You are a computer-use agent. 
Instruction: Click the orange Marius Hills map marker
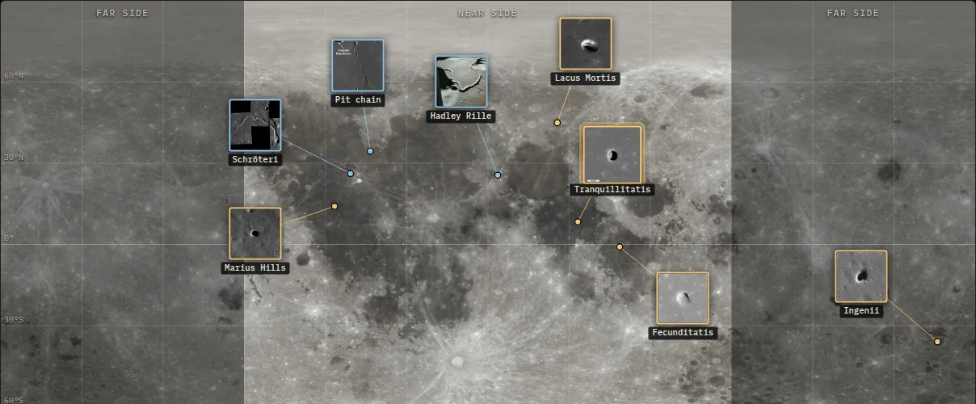(334, 206)
